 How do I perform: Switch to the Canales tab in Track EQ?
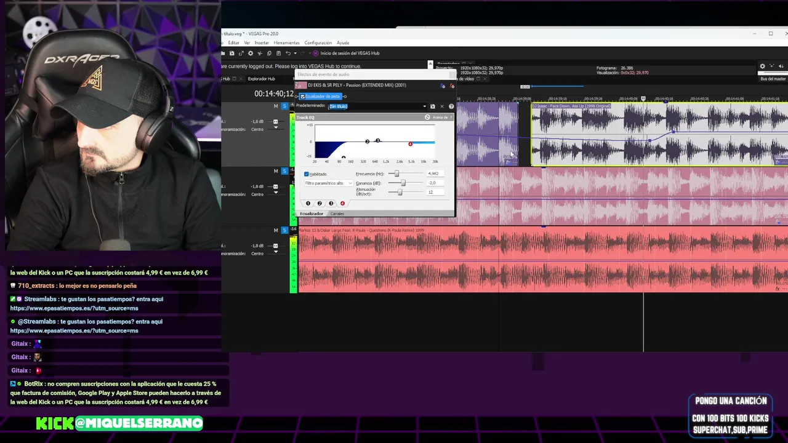(x=337, y=214)
